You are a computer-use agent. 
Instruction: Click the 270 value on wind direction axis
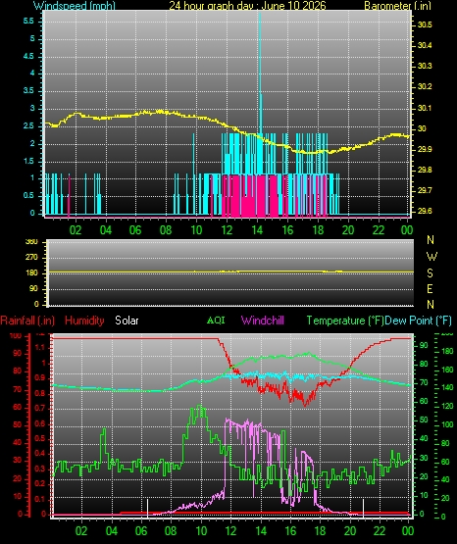(x=32, y=258)
